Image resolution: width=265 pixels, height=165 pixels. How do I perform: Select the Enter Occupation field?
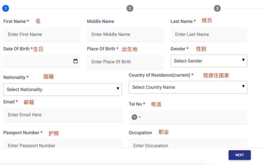pos(188,144)
